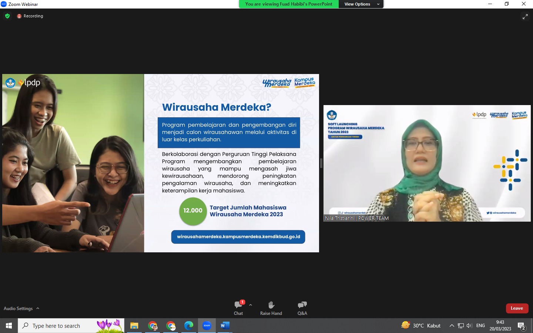Viewport: 533px width, 333px height.
Task: Show hidden system tray icons
Action: point(452,326)
